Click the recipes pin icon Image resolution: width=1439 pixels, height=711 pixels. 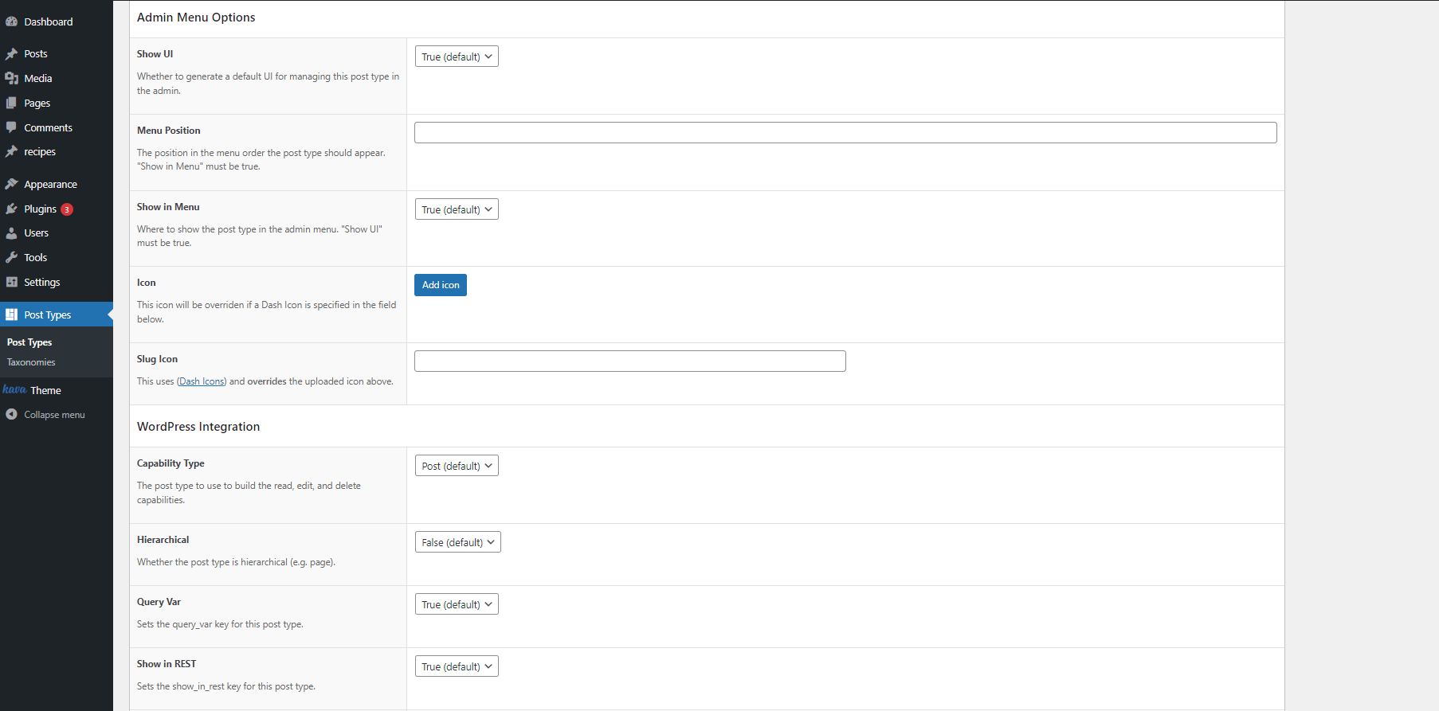coord(11,151)
